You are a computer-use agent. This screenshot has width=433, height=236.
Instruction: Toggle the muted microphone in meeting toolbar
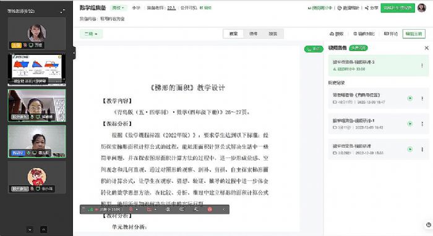pos(131,209)
